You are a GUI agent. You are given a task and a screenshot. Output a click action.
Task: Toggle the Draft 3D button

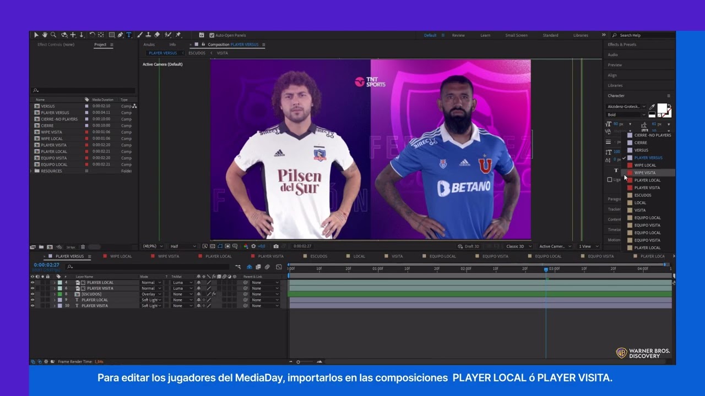[x=469, y=246]
